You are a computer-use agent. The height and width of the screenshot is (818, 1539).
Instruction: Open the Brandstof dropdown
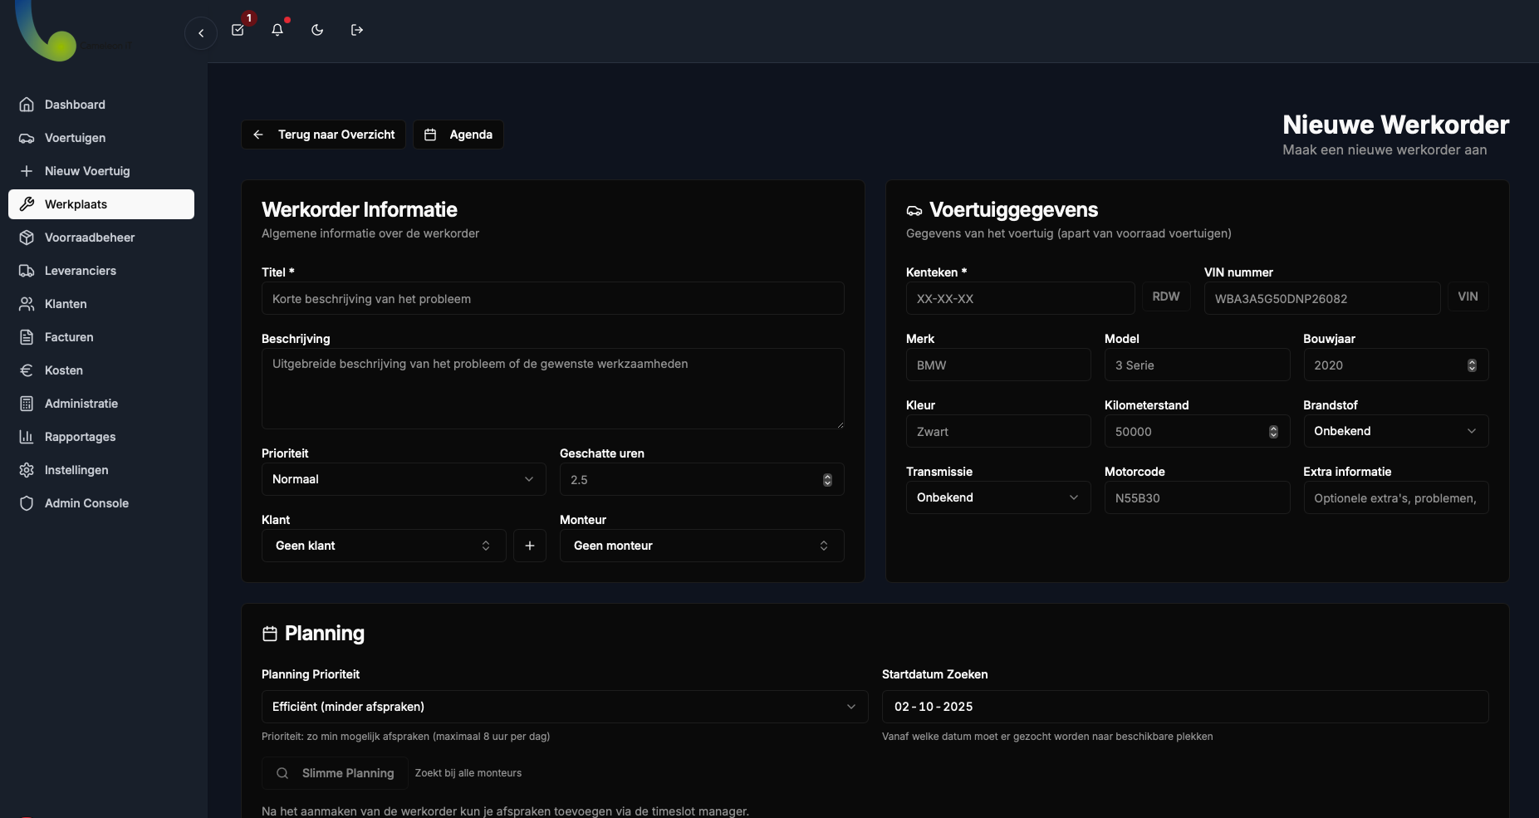(x=1395, y=431)
